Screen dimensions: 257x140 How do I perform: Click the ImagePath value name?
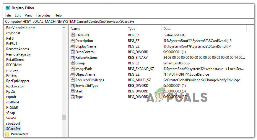[84, 69]
